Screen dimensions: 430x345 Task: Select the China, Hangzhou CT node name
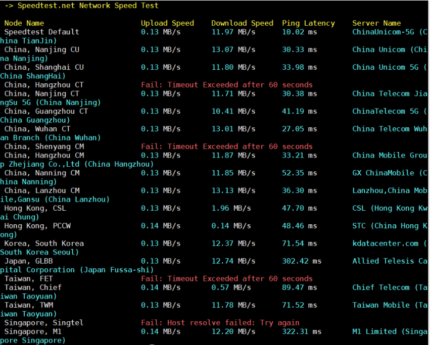[x=44, y=85]
